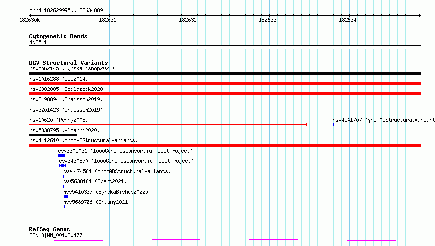Open variant nsv5638164 (Ebert2021) label
This screenshot has width=435, height=246.
pos(94,181)
